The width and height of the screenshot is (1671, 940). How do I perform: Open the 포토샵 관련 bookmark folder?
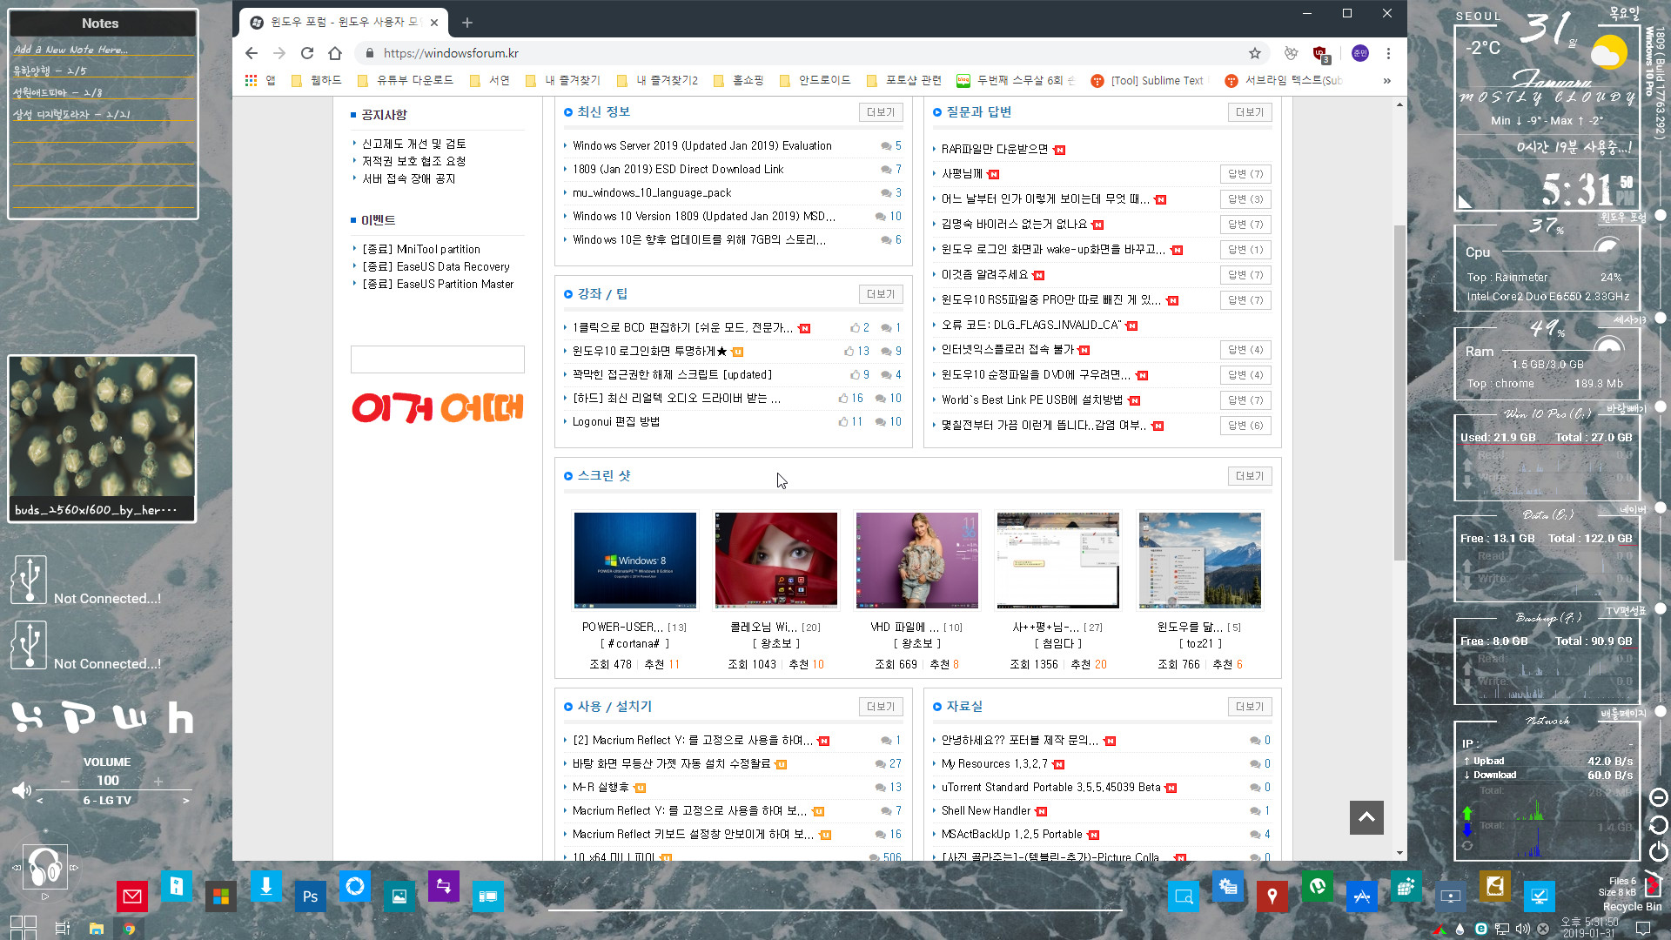[904, 80]
